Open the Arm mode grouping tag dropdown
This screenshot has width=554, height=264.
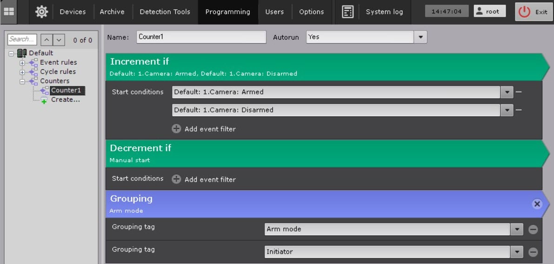point(516,229)
